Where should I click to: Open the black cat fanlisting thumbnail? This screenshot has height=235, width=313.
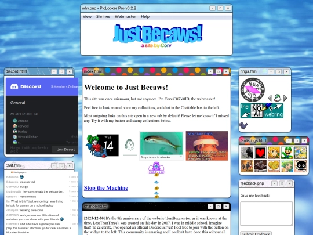click(300, 166)
